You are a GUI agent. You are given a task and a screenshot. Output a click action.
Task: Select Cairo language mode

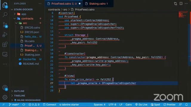(x=129, y=105)
